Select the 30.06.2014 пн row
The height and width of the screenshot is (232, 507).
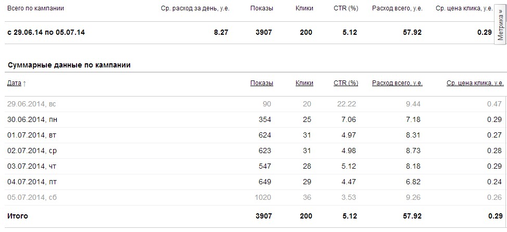32,120
